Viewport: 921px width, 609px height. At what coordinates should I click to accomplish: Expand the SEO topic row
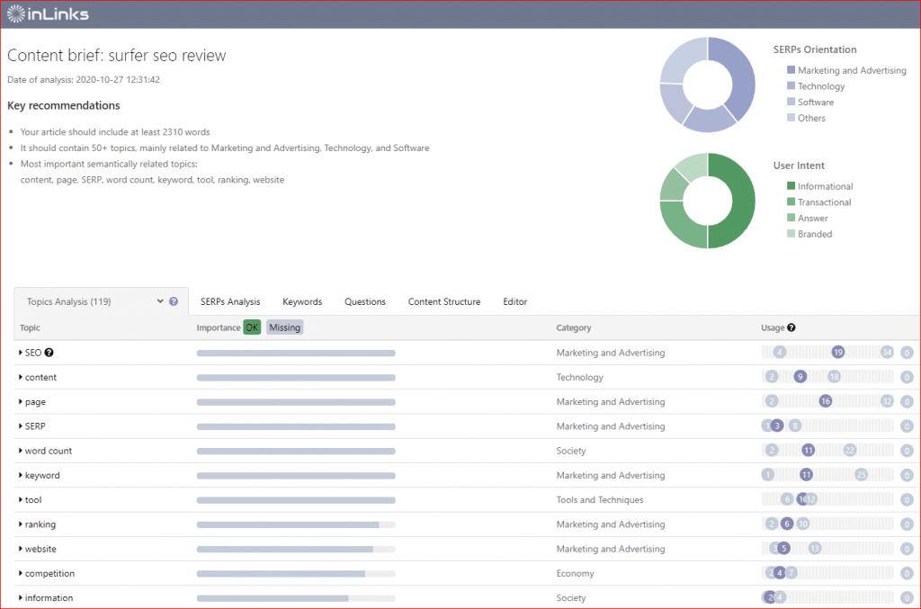(x=21, y=353)
